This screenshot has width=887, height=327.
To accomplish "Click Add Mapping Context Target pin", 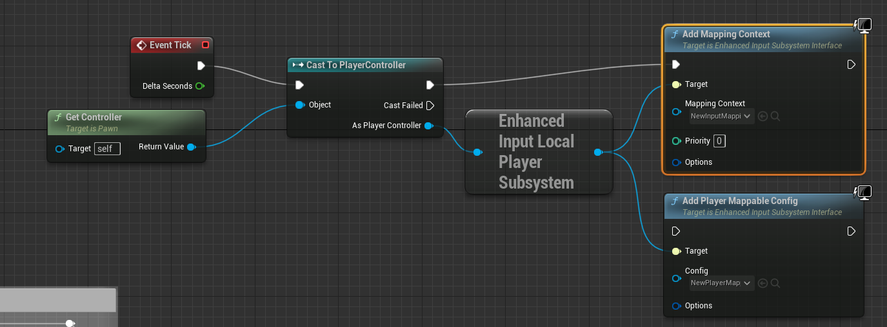I will point(676,84).
